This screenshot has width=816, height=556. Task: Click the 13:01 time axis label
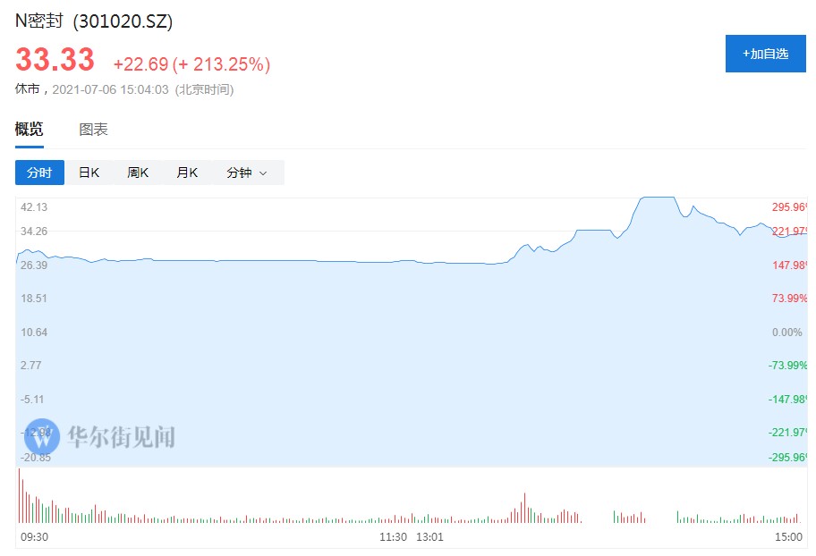[x=430, y=537]
